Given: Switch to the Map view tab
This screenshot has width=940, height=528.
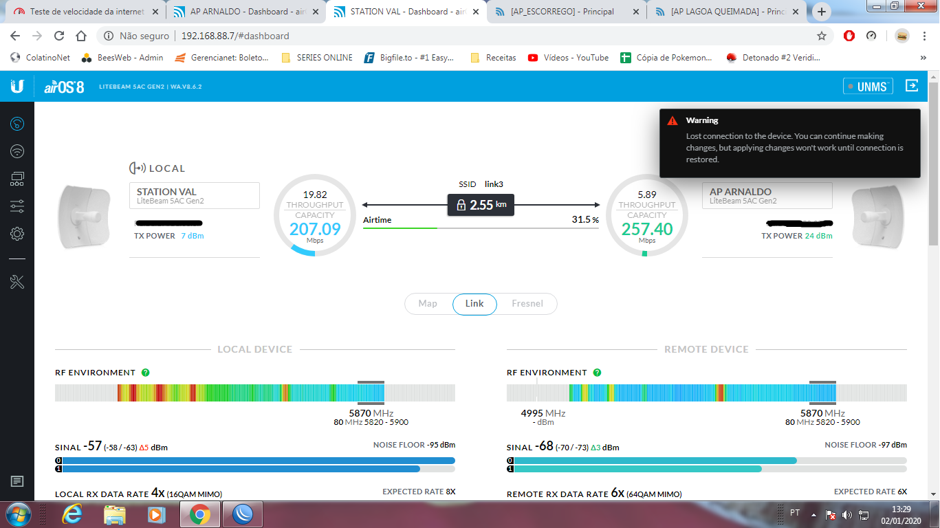Looking at the screenshot, I should pyautogui.click(x=428, y=304).
